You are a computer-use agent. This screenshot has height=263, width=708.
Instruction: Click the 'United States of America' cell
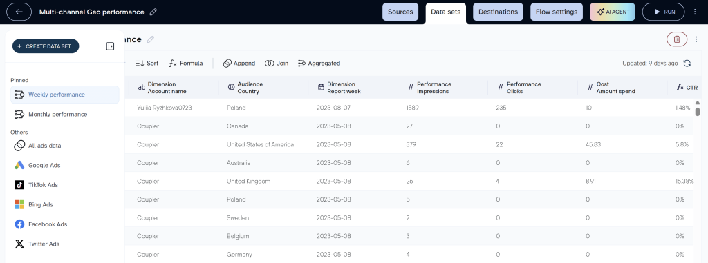point(260,144)
